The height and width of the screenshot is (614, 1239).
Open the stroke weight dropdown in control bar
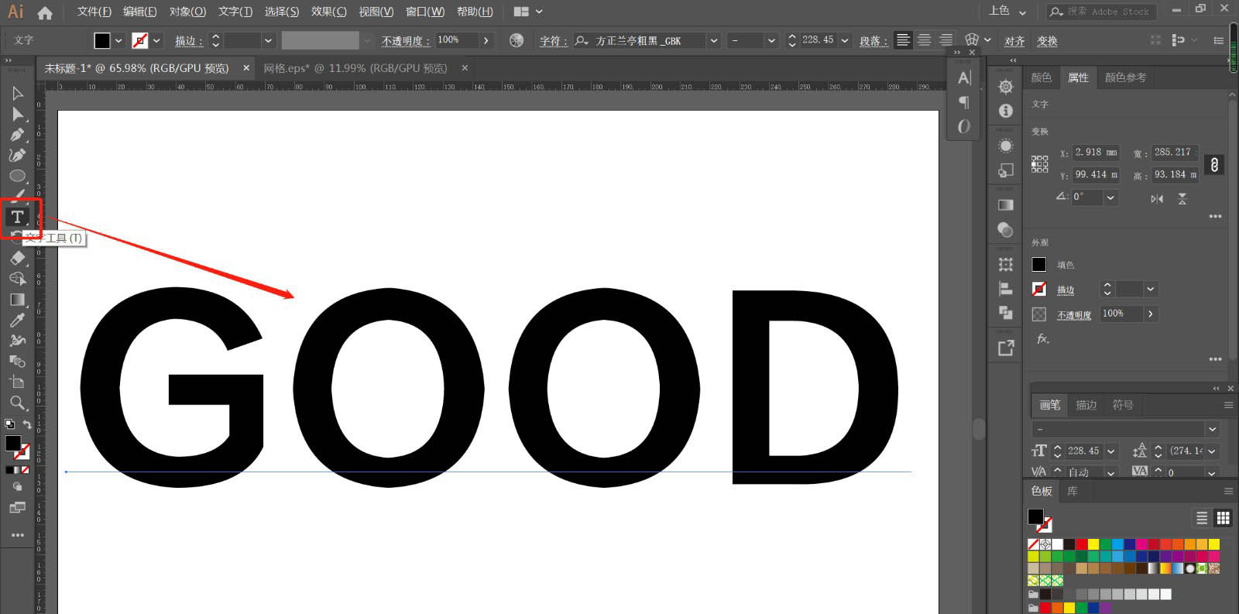click(x=268, y=40)
